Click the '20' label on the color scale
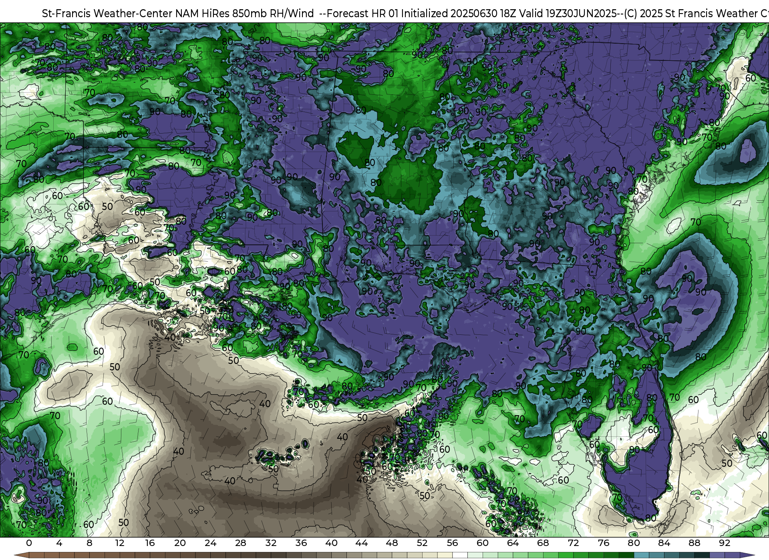The image size is (769, 560). (x=180, y=543)
